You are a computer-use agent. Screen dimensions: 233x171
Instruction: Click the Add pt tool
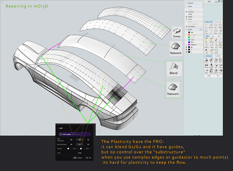coord(212,45)
